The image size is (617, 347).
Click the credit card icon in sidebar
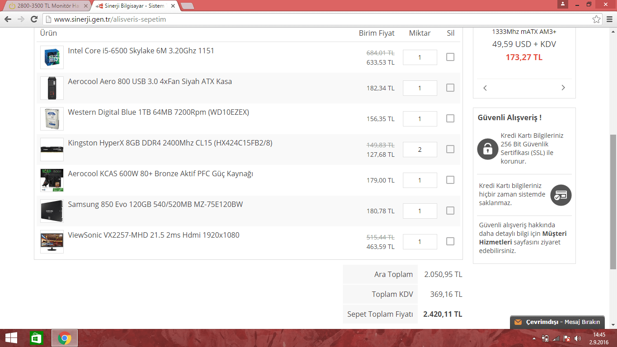561,195
